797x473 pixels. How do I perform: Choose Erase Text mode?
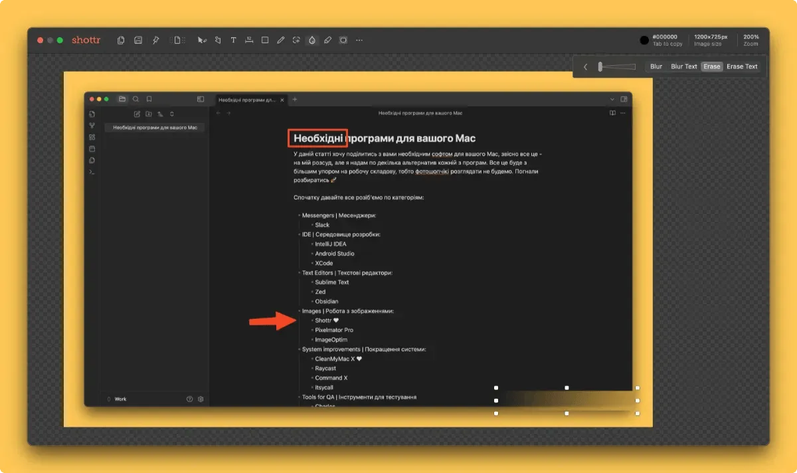pos(742,66)
